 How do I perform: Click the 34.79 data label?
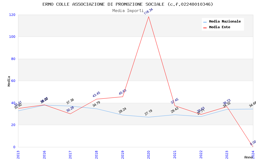96,104
